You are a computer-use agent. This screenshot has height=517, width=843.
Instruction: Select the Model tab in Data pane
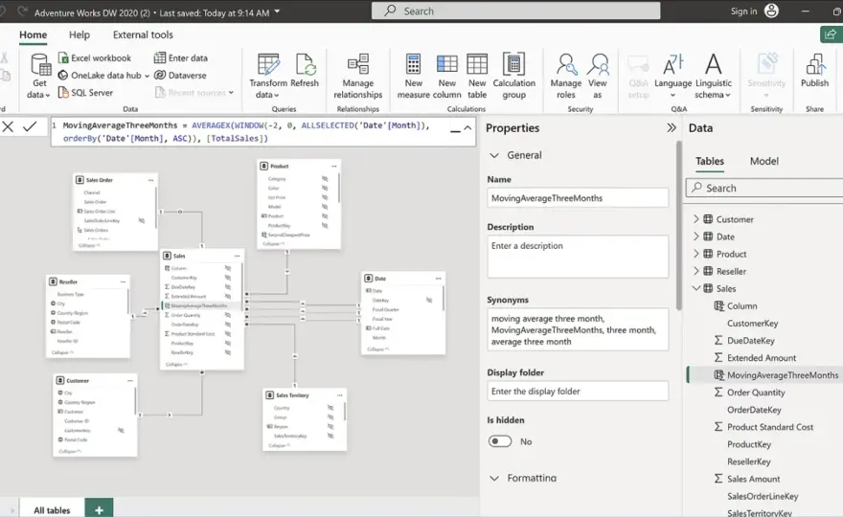point(764,161)
